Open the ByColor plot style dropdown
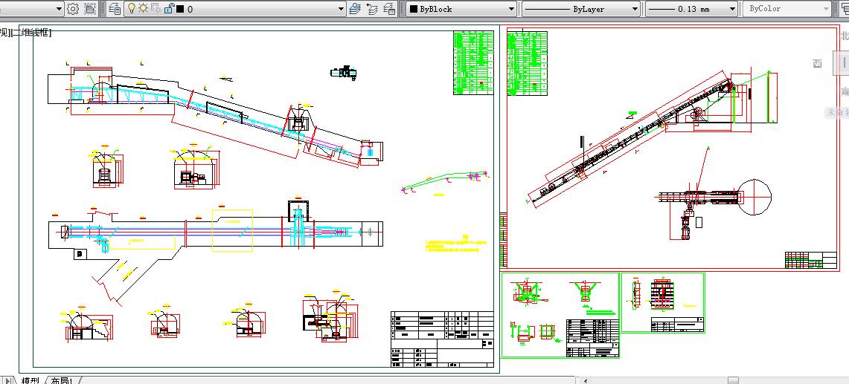Image resolution: width=849 pixels, height=384 pixels. [x=826, y=9]
